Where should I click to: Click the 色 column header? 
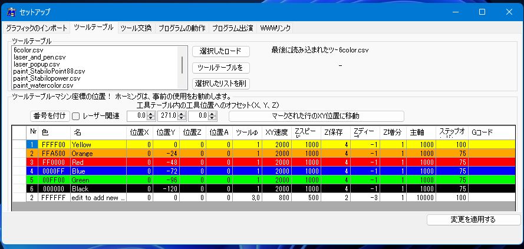click(55, 132)
